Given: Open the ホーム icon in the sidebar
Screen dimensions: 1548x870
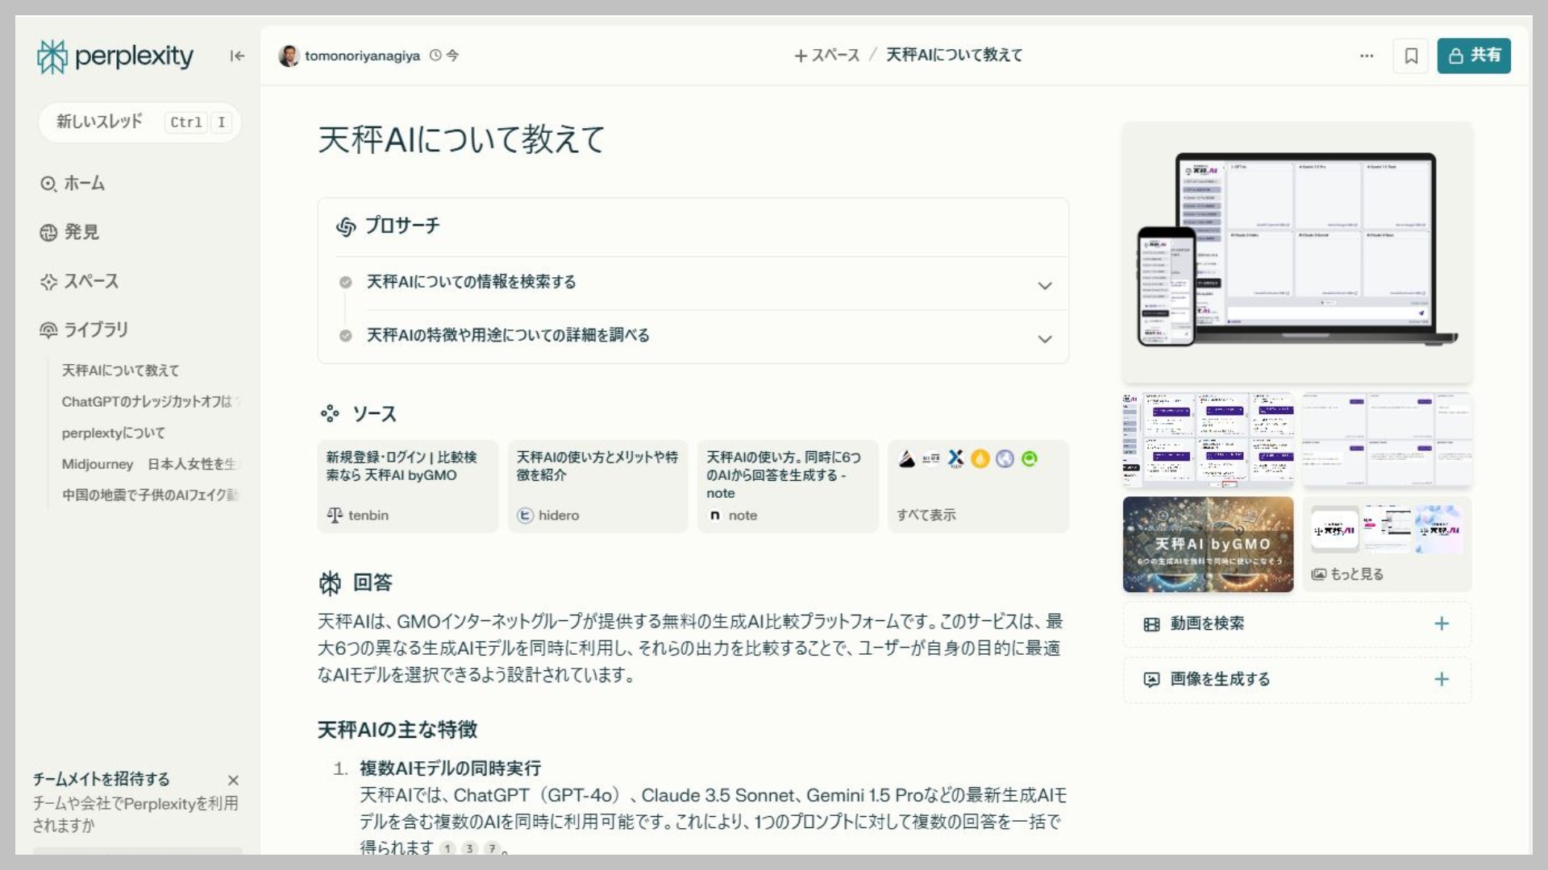Looking at the screenshot, I should 47,183.
